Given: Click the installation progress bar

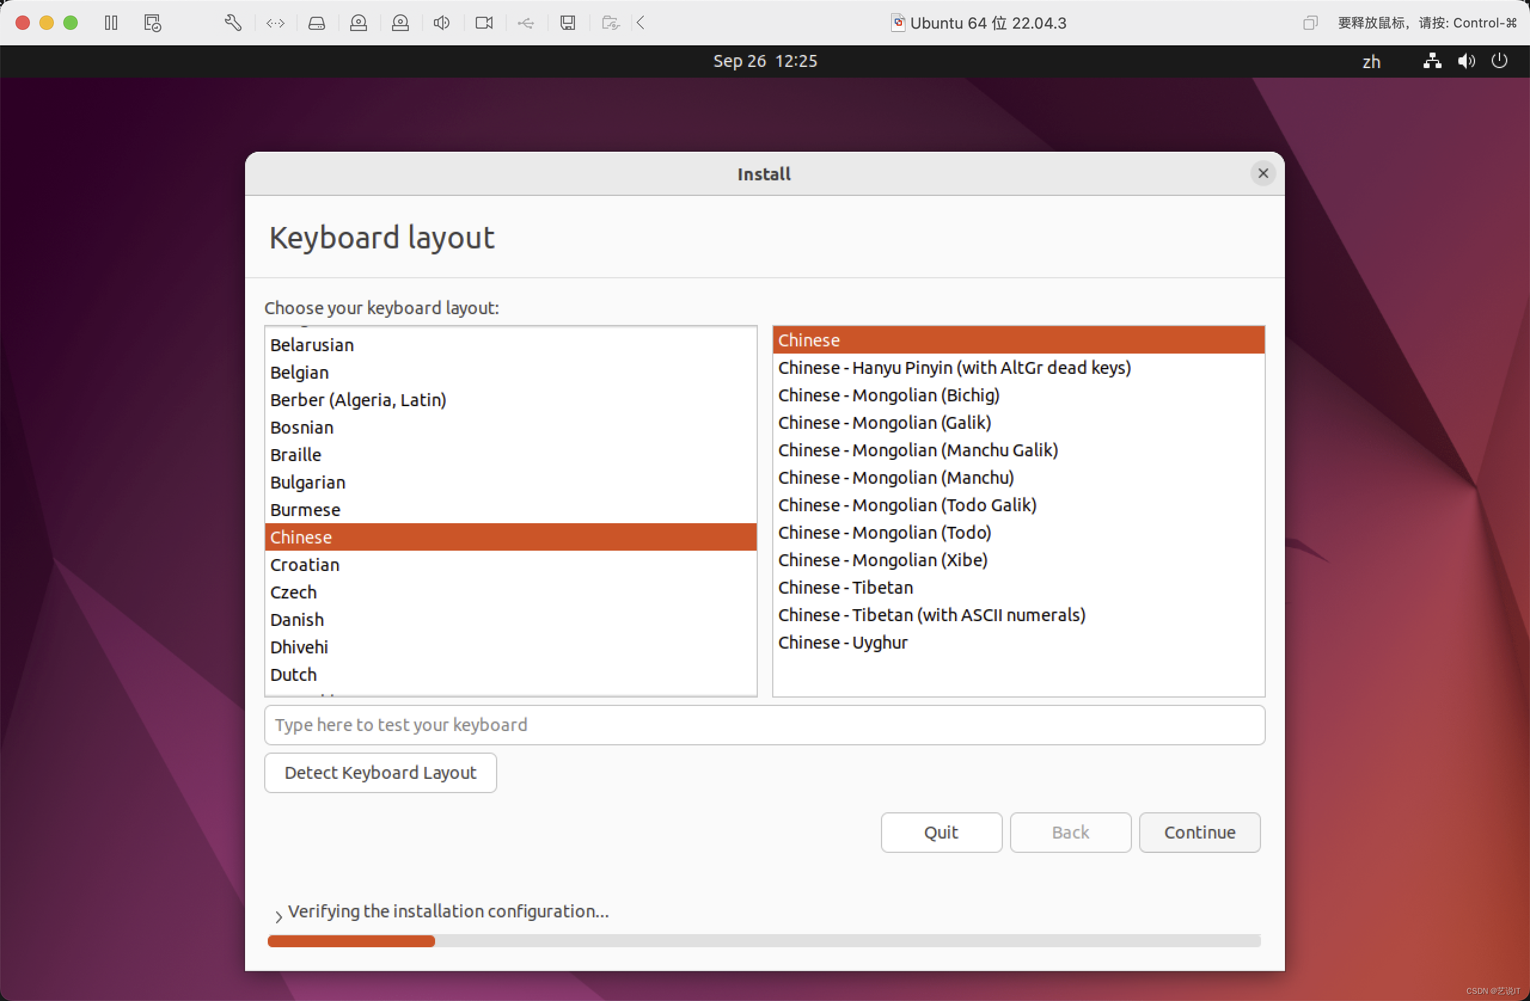Looking at the screenshot, I should [x=764, y=939].
